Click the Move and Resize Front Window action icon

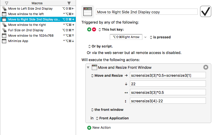[x=94, y=67]
